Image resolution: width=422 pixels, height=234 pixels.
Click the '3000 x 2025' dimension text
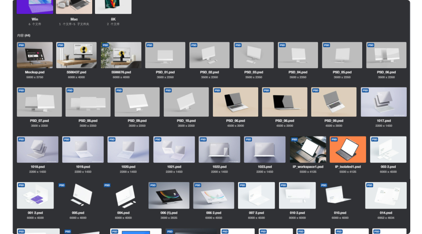click(x=169, y=218)
